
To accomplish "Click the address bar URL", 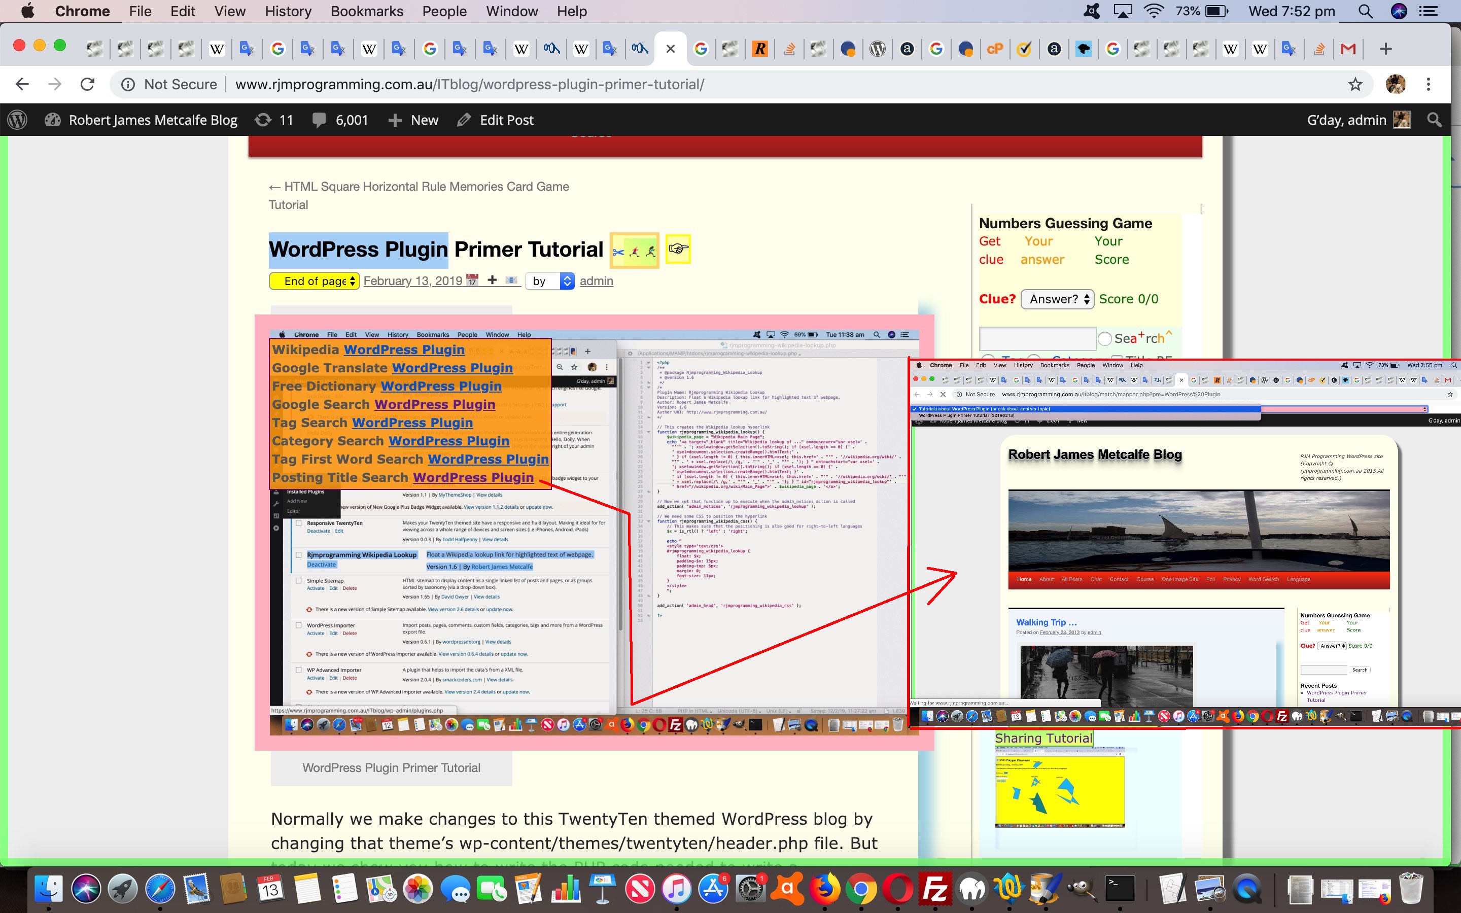I will click(470, 84).
